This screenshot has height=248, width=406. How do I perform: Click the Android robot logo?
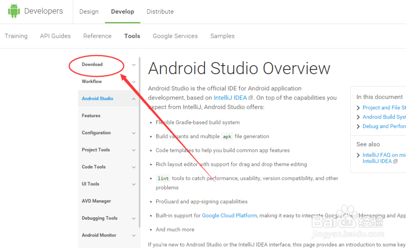coord(14,11)
